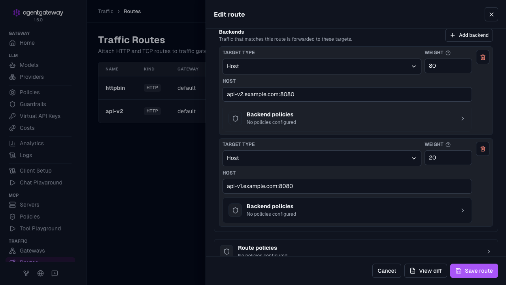This screenshot has width=506, height=285.
Task: Click the Gateways network icon
Action: tap(12, 251)
